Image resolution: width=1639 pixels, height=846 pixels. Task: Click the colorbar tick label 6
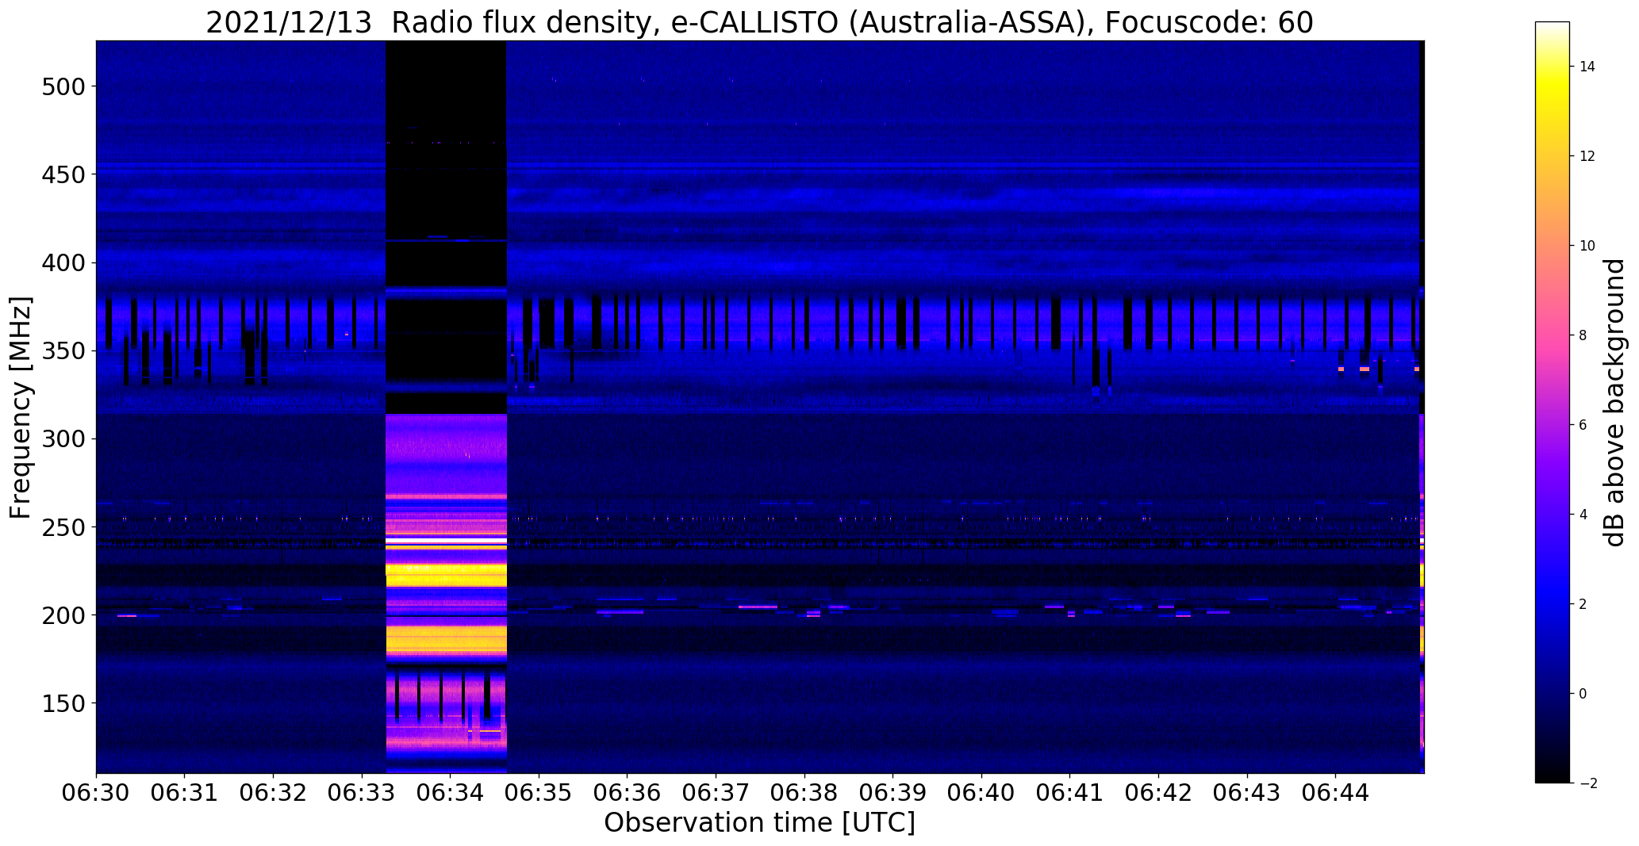click(1583, 425)
